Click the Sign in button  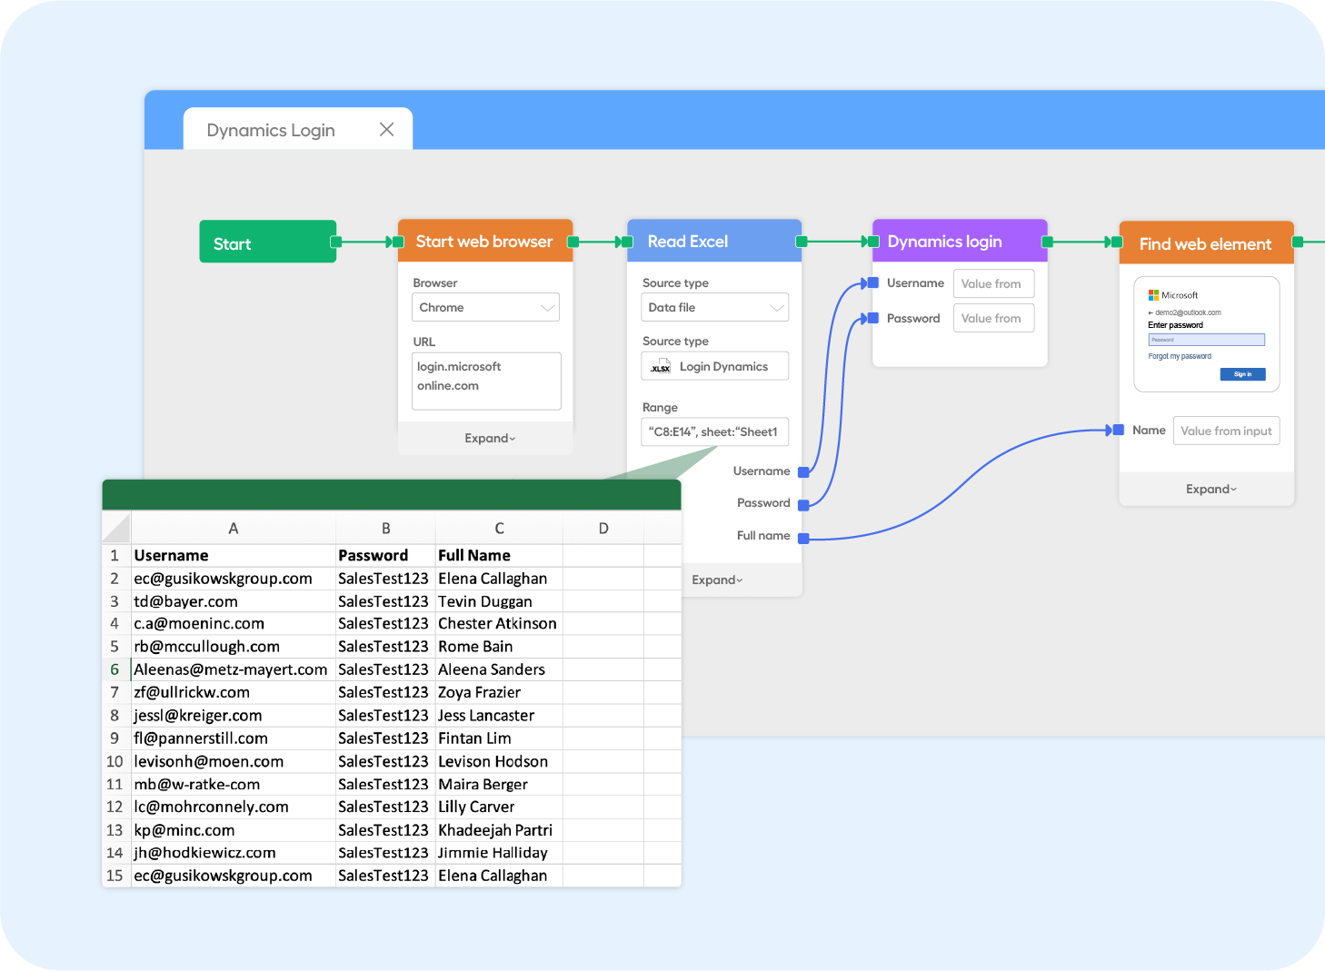pos(1242,373)
